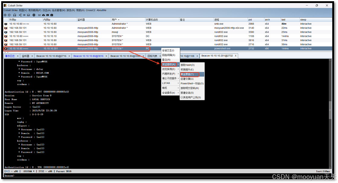Click the beacon icon of the mssql row
Image resolution: width=338 pixels, height=183 pixels.
6,32
